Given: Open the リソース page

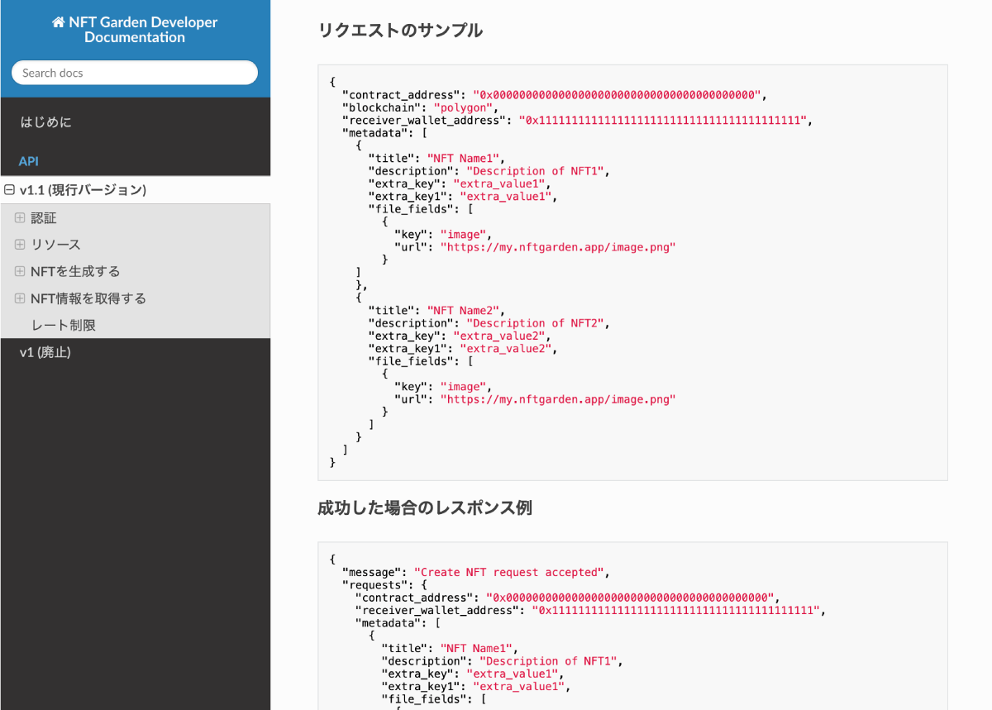Looking at the screenshot, I should (55, 245).
